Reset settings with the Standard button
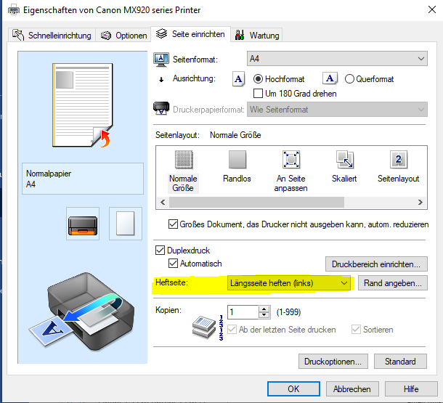Screen dimensions: 443x403 [400, 361]
